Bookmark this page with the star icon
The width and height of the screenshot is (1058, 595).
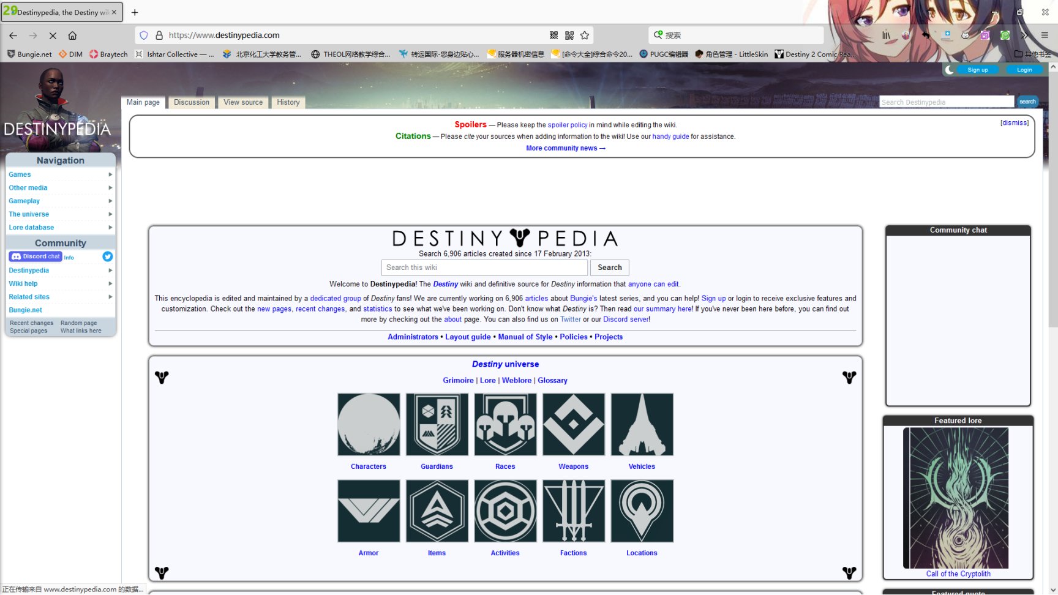[585, 36]
